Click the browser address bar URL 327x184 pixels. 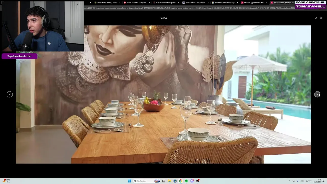pos(189,8)
